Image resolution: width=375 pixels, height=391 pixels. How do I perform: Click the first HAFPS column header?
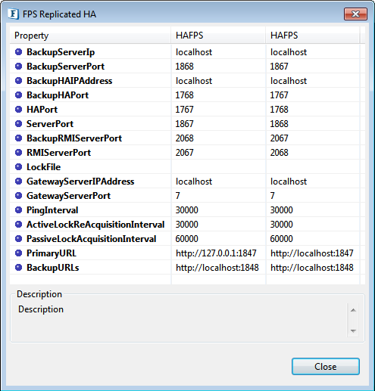pos(218,36)
